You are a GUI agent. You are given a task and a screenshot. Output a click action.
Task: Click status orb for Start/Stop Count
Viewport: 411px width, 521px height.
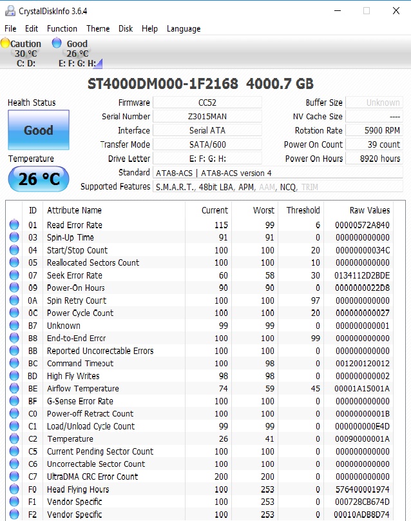(x=14, y=250)
